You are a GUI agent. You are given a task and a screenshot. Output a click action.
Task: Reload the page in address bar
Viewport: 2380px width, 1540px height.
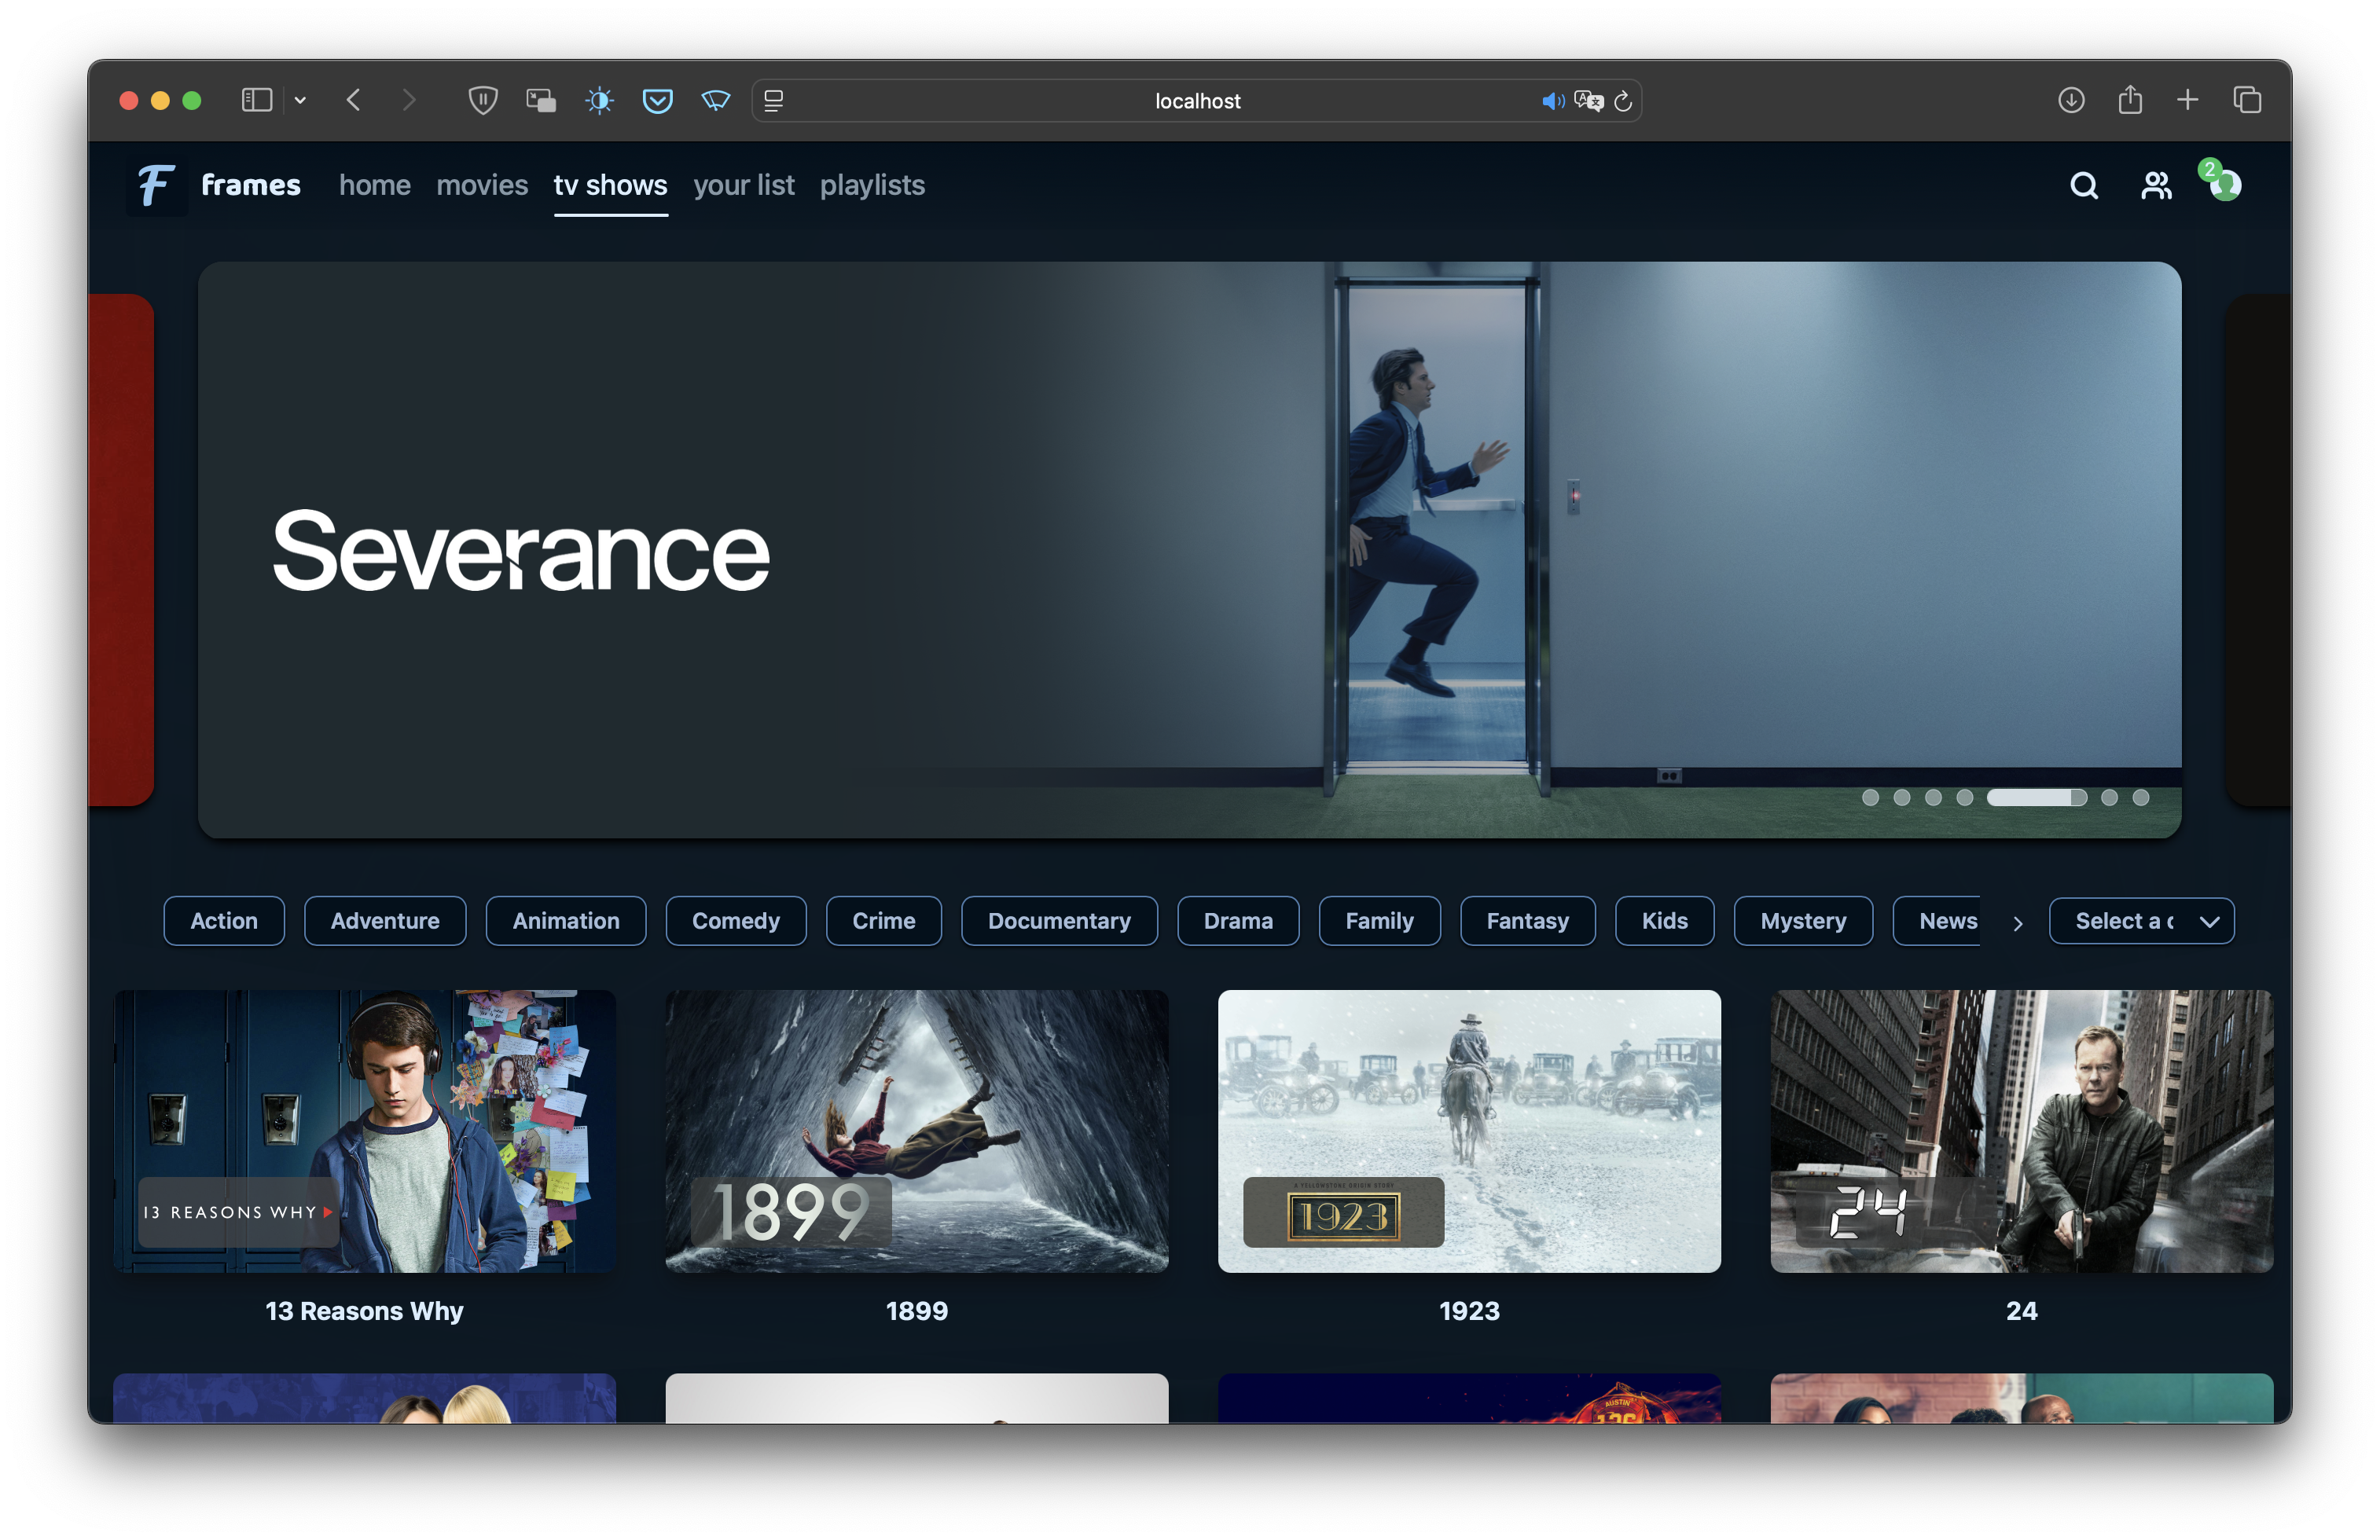(1623, 101)
